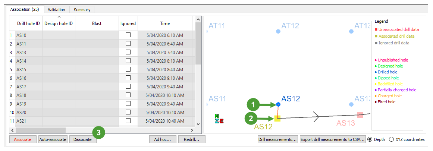
Task: Tick Ignored checkbox for AS20
Action: [x=128, y=112]
